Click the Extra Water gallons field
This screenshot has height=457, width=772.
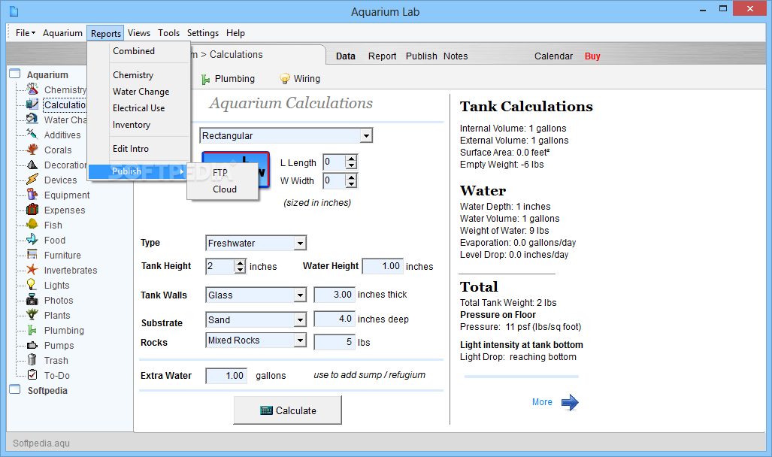[226, 376]
